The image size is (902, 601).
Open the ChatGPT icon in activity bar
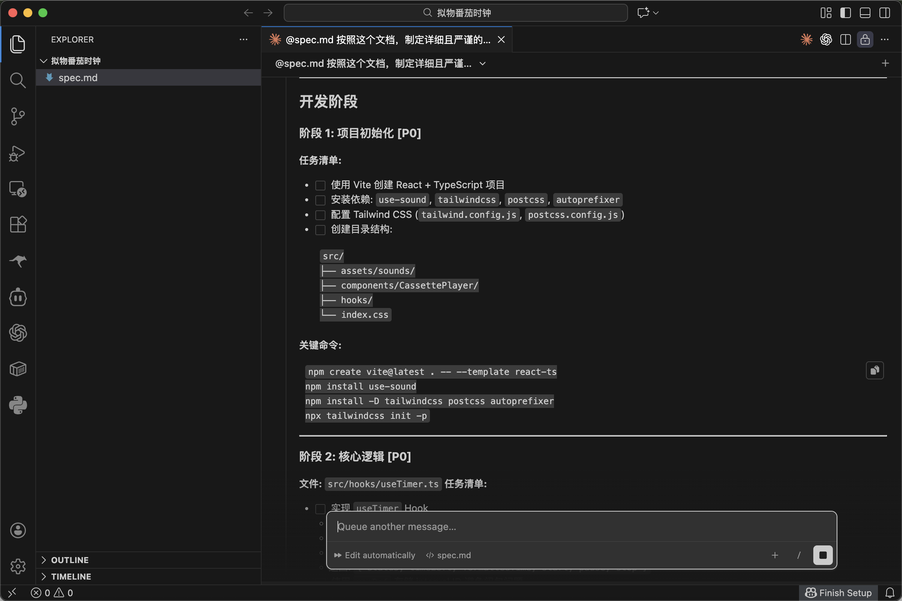point(18,333)
